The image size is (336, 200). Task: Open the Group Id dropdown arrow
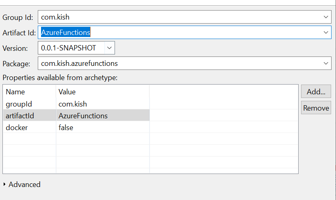tap(326, 17)
